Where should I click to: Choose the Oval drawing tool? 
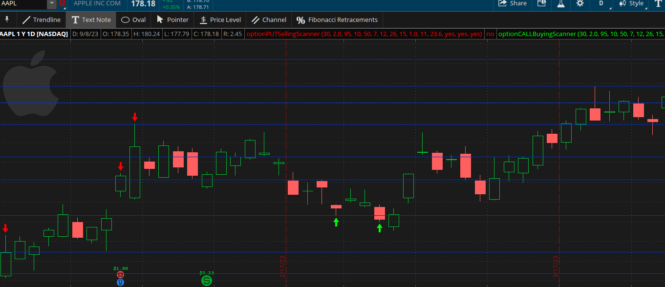(133, 20)
